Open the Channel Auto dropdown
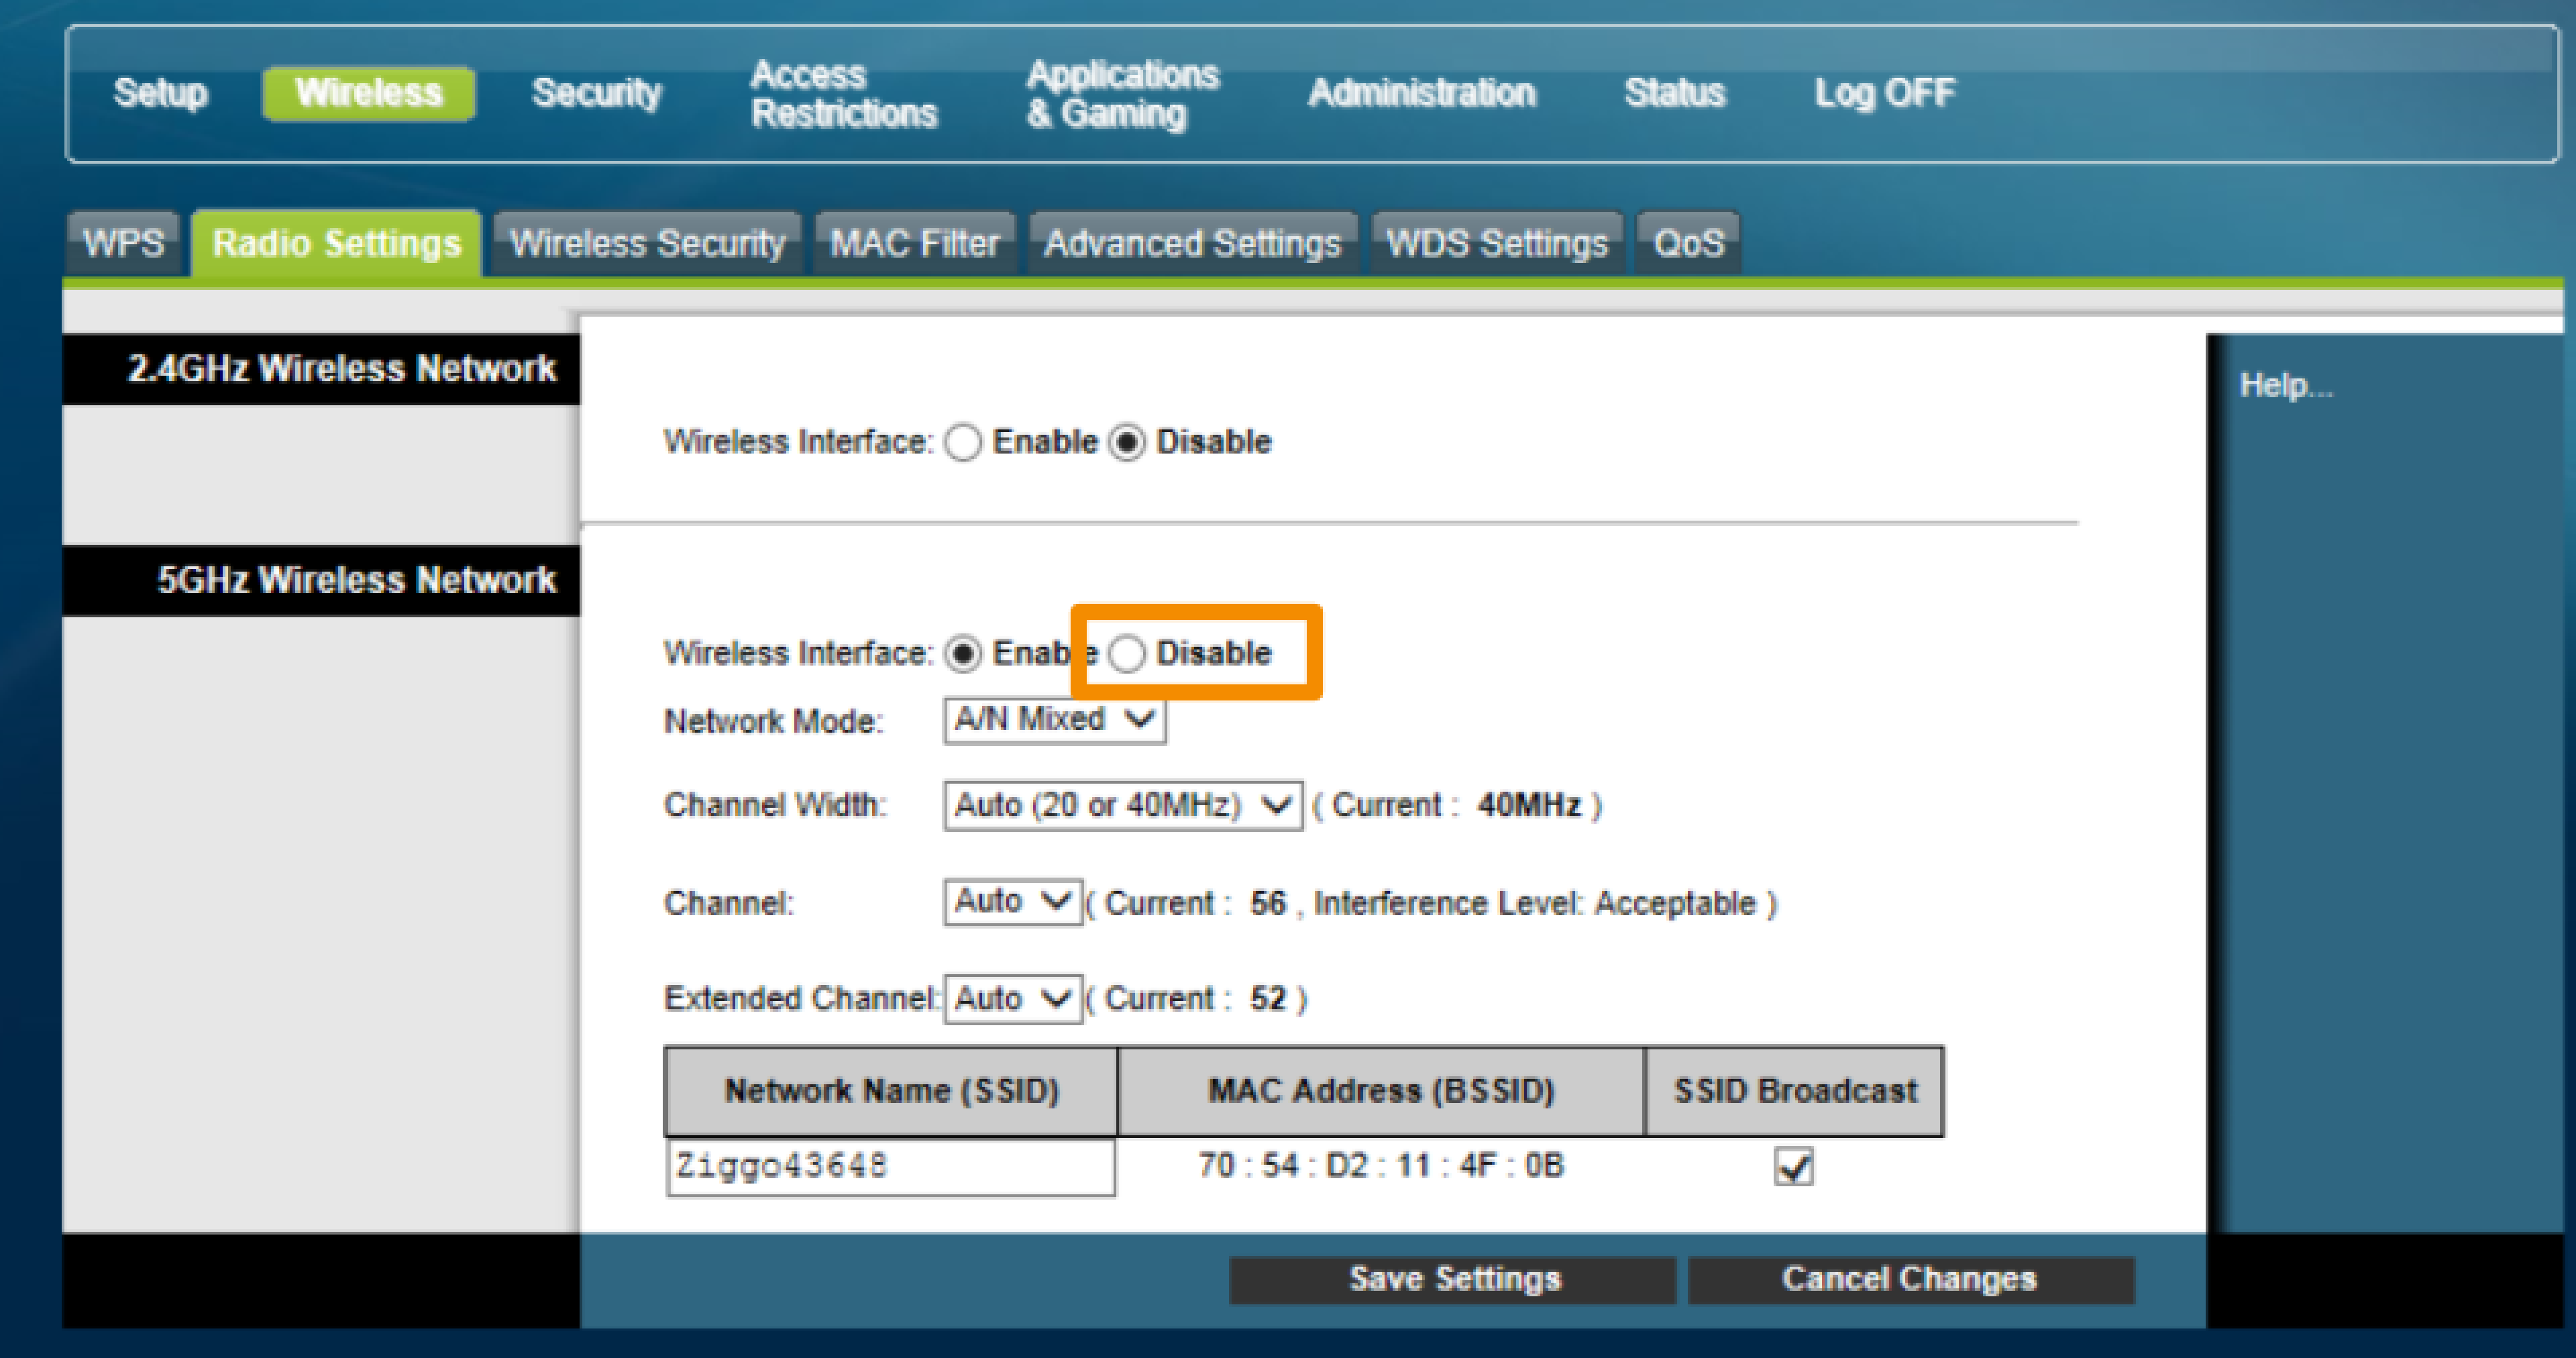The width and height of the screenshot is (2576, 1358). pyautogui.click(x=1011, y=902)
